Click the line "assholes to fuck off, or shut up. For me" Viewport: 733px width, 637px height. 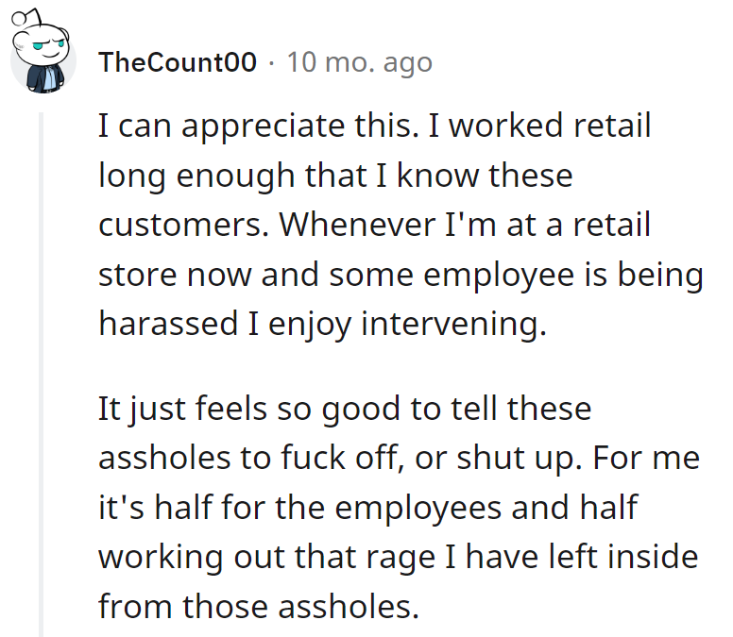tap(399, 458)
